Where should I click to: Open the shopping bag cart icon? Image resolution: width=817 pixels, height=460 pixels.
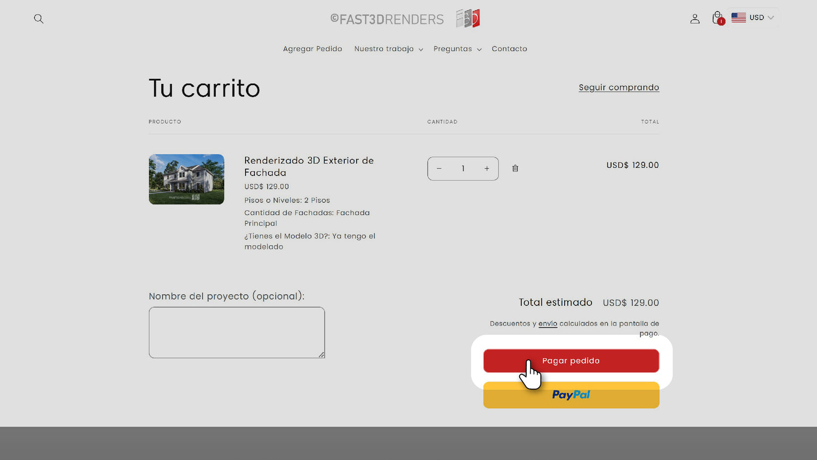[717, 18]
